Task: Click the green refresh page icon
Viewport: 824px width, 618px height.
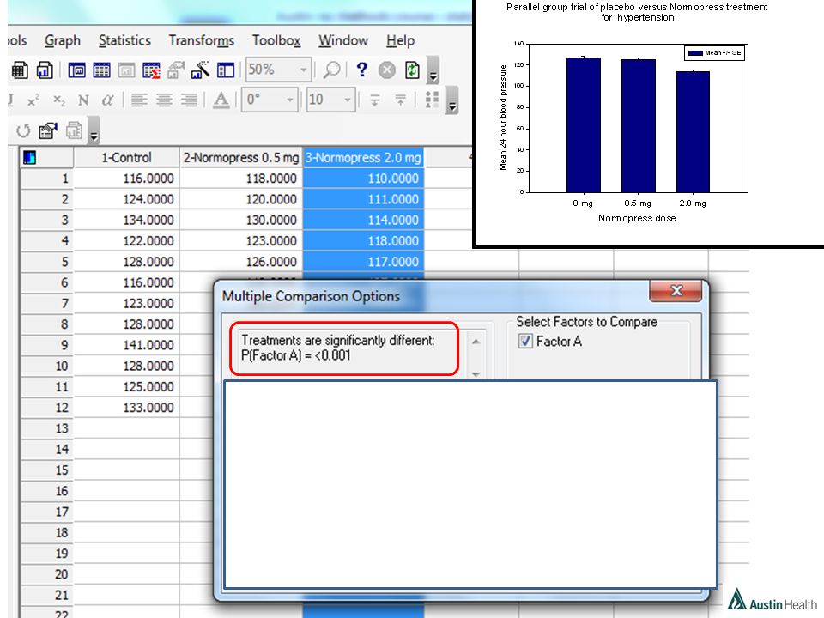Action: pyautogui.click(x=412, y=70)
